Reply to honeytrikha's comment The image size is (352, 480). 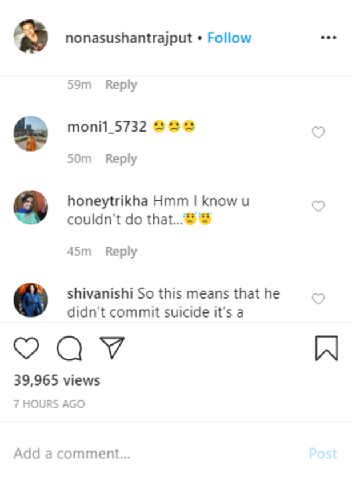tap(121, 251)
